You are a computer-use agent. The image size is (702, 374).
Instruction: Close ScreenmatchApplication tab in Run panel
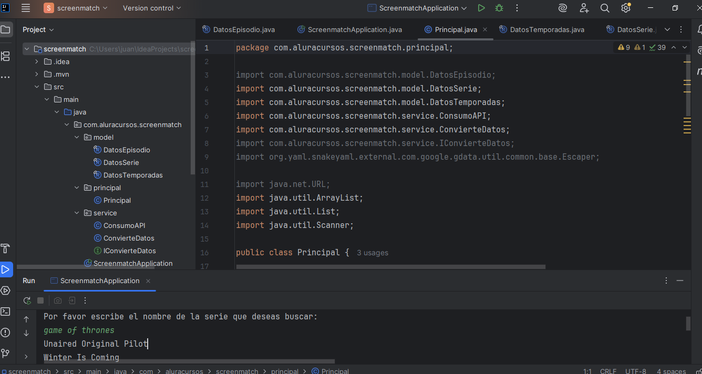[x=148, y=280]
